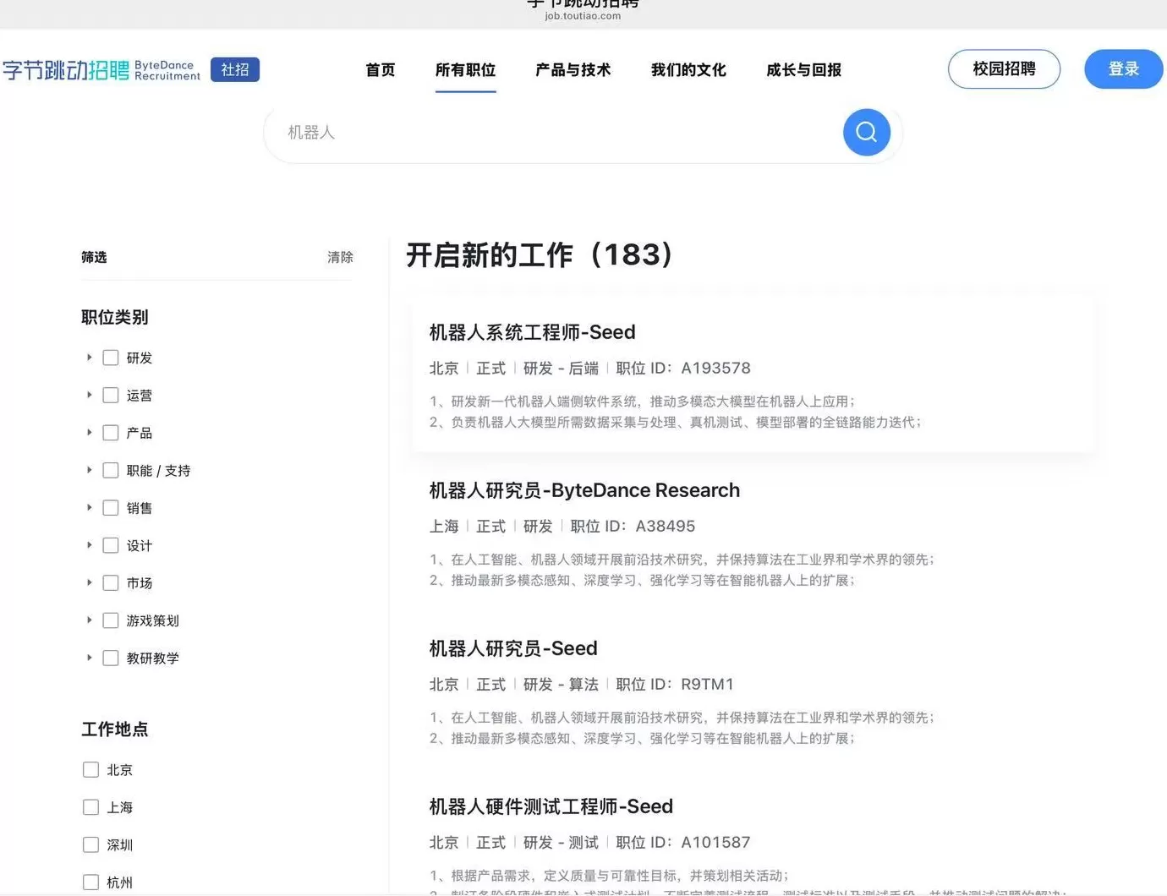Click the 登录 button
The width and height of the screenshot is (1167, 896).
click(x=1123, y=69)
